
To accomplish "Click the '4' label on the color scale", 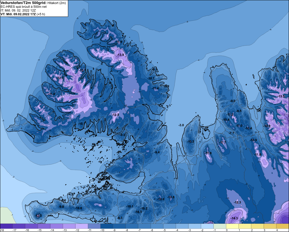I will point(277,230).
